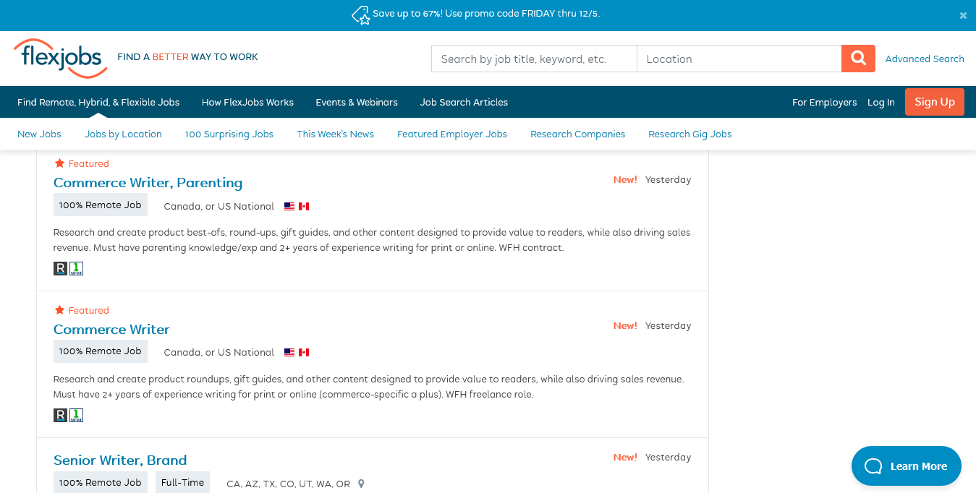The image size is (976, 493).
Task: Click 'FIND A BETTER WAY TO WORK' tagline
Action: pyautogui.click(x=187, y=57)
